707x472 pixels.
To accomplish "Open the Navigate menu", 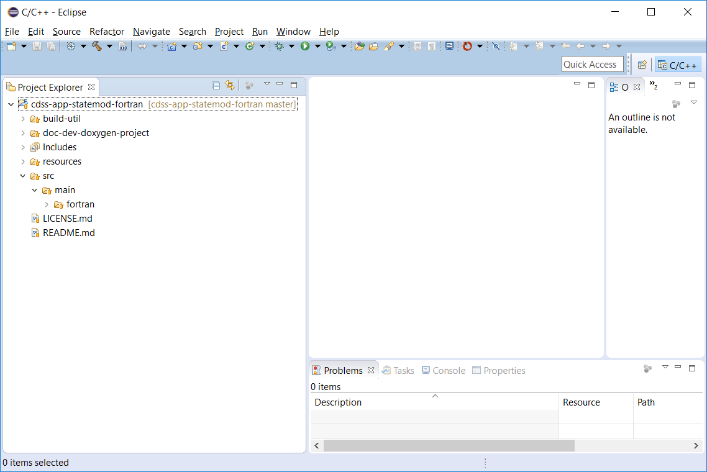I will click(152, 32).
